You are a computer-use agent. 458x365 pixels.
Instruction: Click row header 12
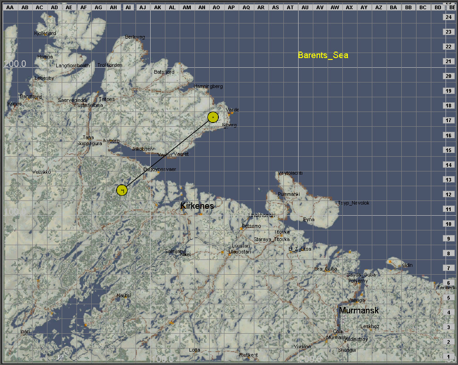[x=449, y=194]
